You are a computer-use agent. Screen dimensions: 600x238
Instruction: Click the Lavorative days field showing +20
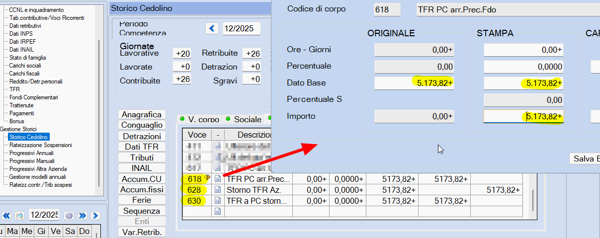coord(181,54)
